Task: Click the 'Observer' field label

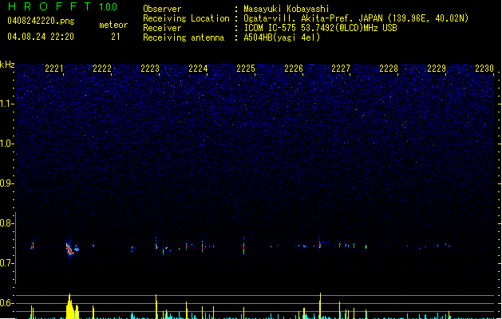Action: pos(162,9)
